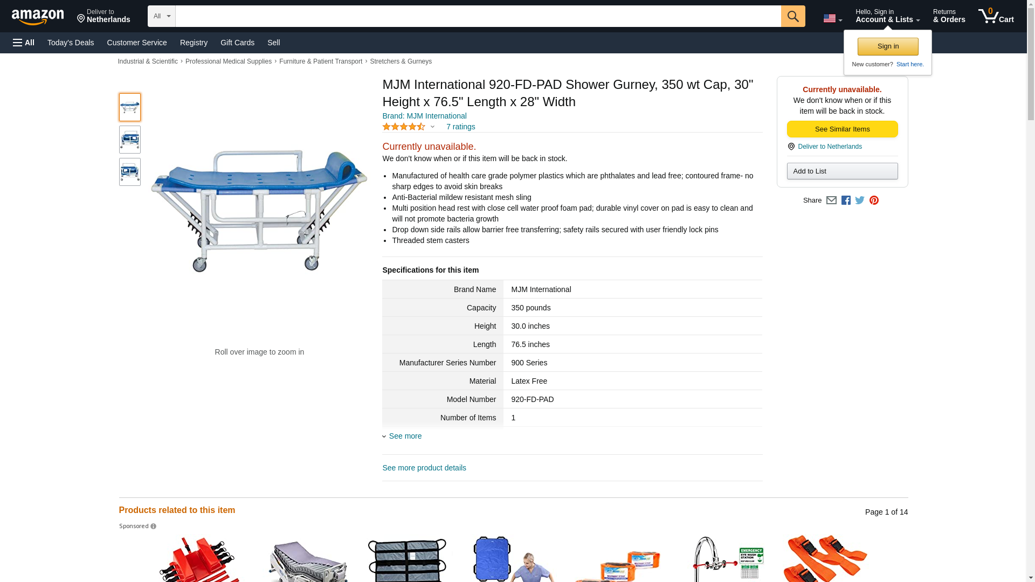Click the magnifying glass search button
Image resolution: width=1035 pixels, height=582 pixels.
coord(792,16)
